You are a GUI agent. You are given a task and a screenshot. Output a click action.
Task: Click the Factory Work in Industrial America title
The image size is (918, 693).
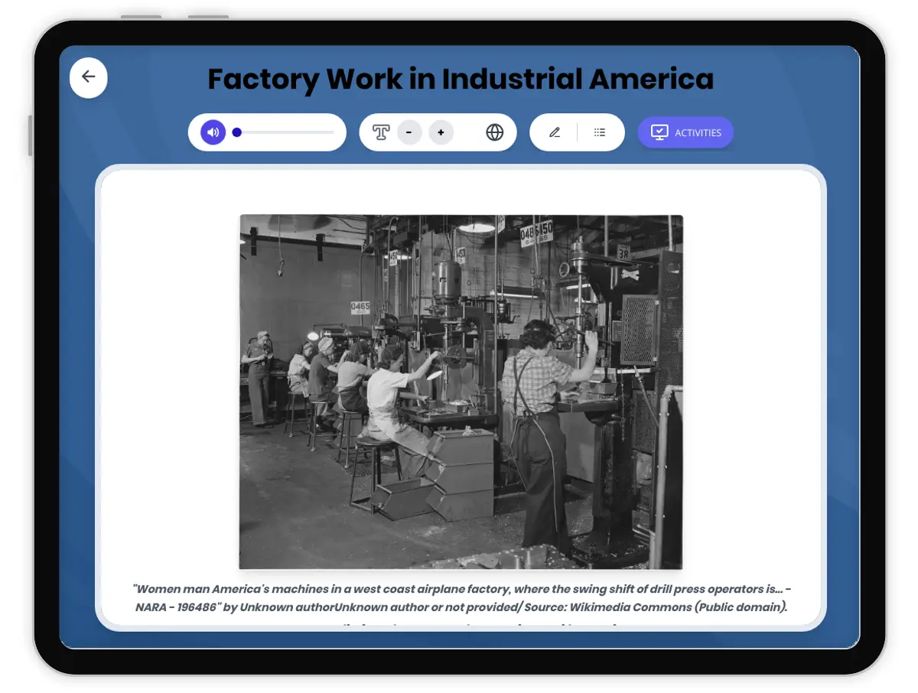point(461,79)
